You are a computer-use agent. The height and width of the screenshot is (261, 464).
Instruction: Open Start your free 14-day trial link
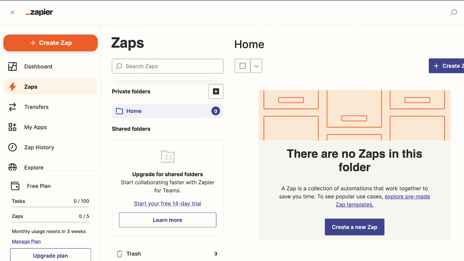click(x=168, y=203)
